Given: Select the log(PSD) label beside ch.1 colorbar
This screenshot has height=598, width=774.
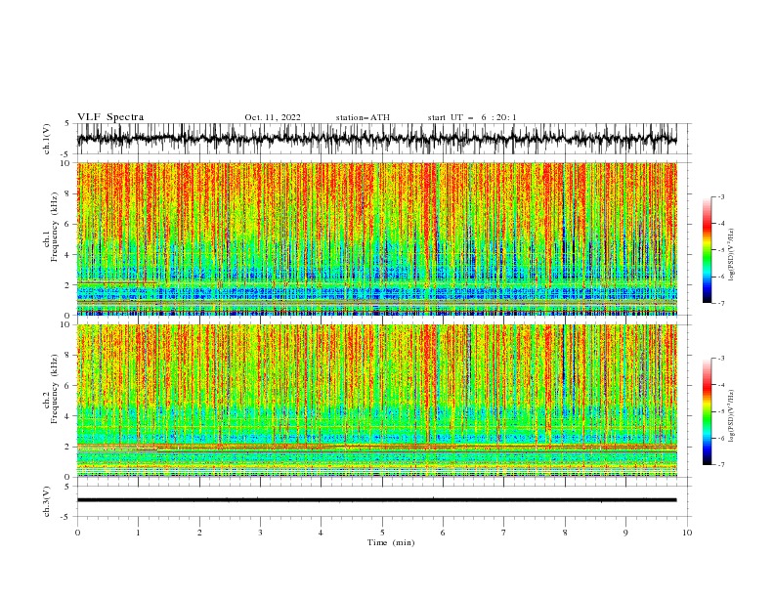Looking at the screenshot, I should point(732,255).
